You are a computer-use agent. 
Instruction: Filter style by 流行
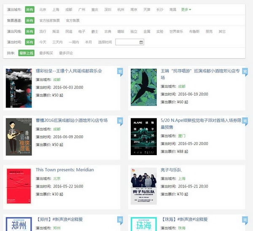pyautogui.click(x=43, y=31)
